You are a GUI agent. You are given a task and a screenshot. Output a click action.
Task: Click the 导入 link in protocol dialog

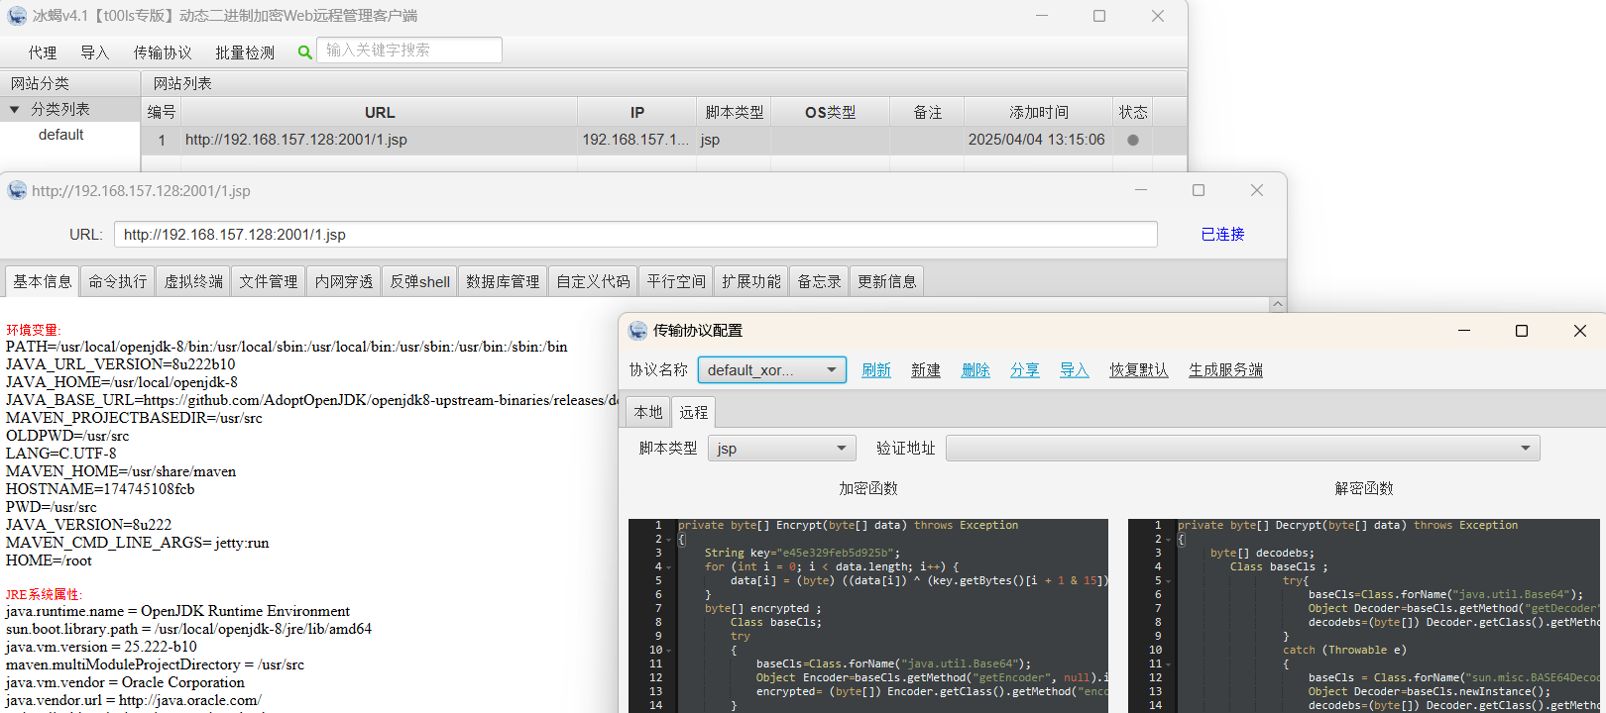coord(1075,370)
